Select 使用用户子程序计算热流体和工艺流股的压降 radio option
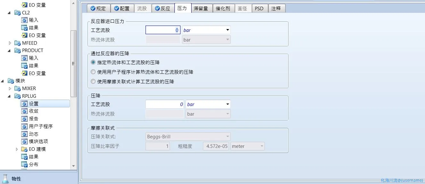Viewport: 425px width, 184px height. pyautogui.click(x=93, y=72)
